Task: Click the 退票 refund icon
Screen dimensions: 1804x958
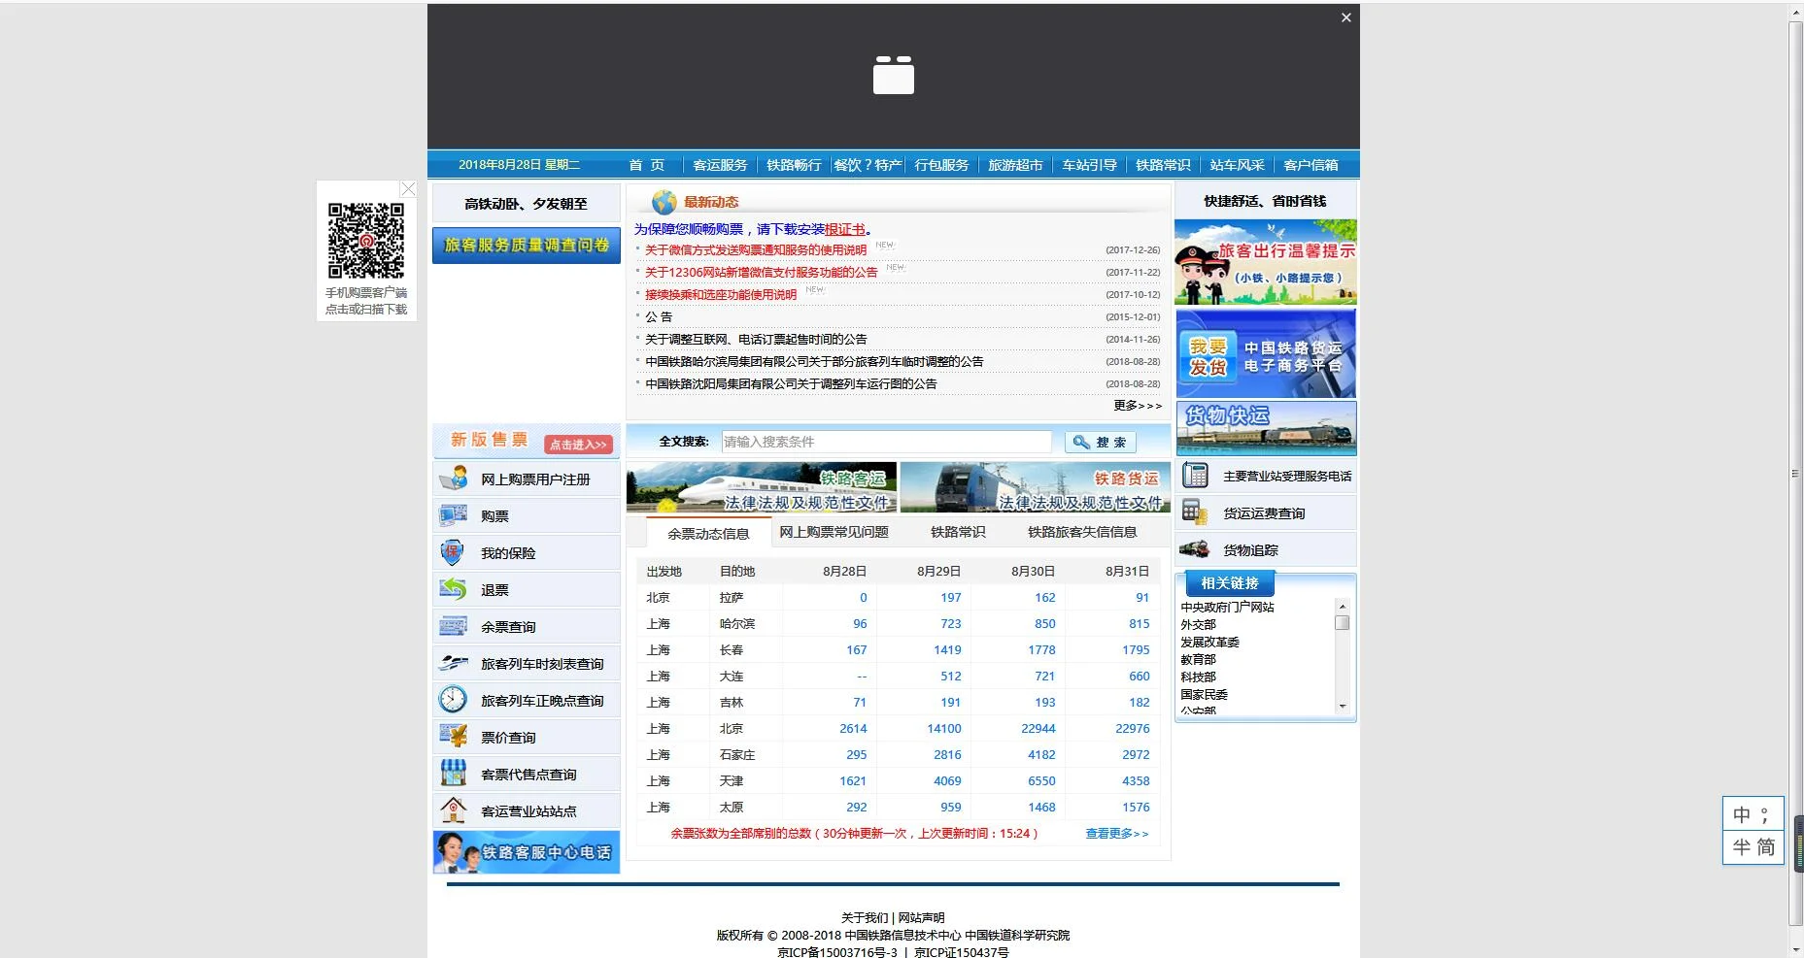Action: [453, 589]
